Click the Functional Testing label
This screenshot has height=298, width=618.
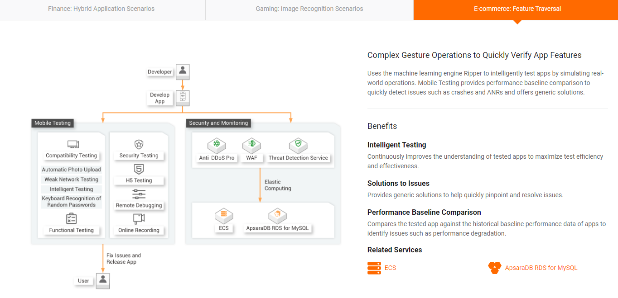coord(72,230)
